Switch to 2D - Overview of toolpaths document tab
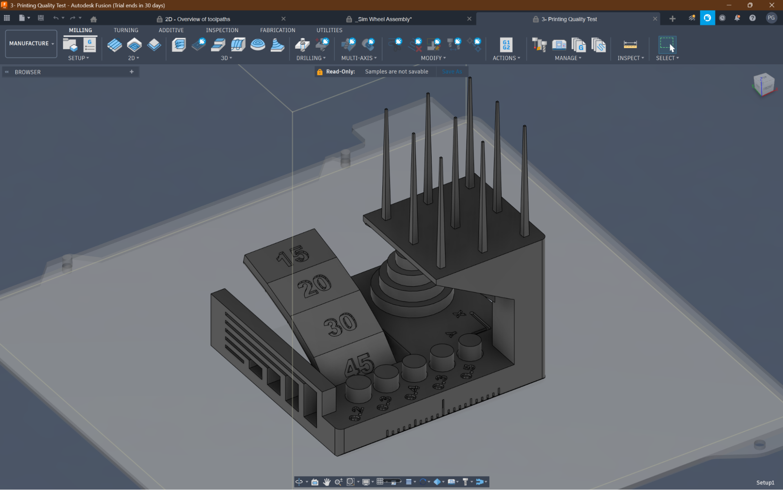 point(197,19)
